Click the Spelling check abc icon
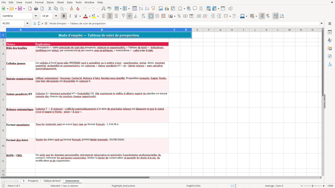This screenshot has width=335, height=188. pos(109,9)
